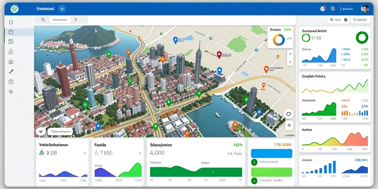Select the tab beside the map search icon
This screenshot has width=378, height=189.
[x=60, y=20]
